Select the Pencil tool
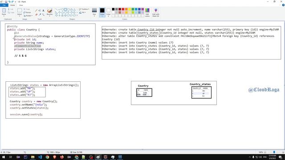285x160 pixels. [x=36, y=11]
